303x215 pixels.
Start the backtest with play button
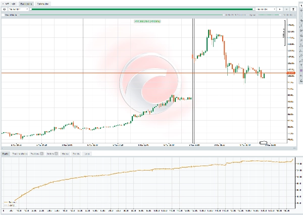point(280,9)
